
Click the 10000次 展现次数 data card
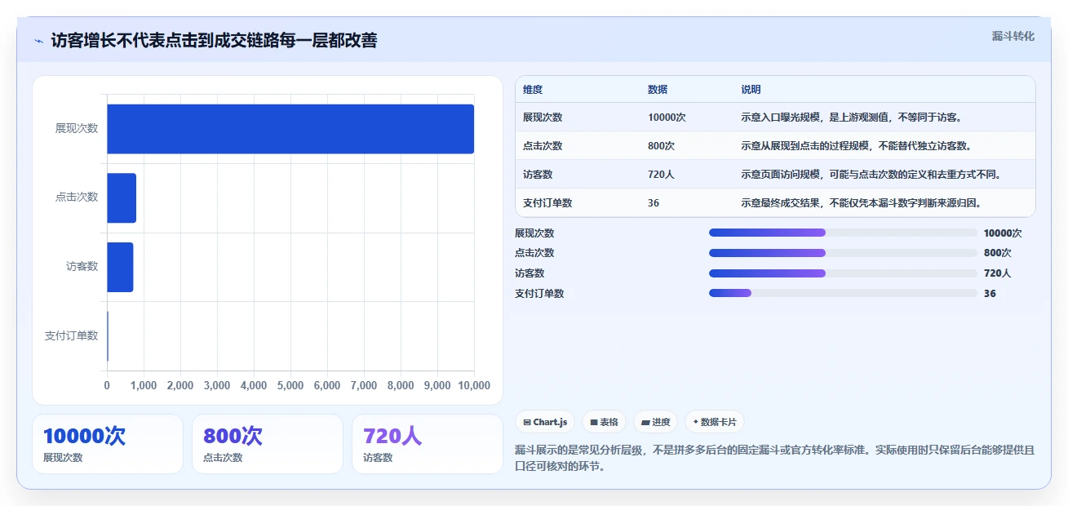[x=108, y=444]
